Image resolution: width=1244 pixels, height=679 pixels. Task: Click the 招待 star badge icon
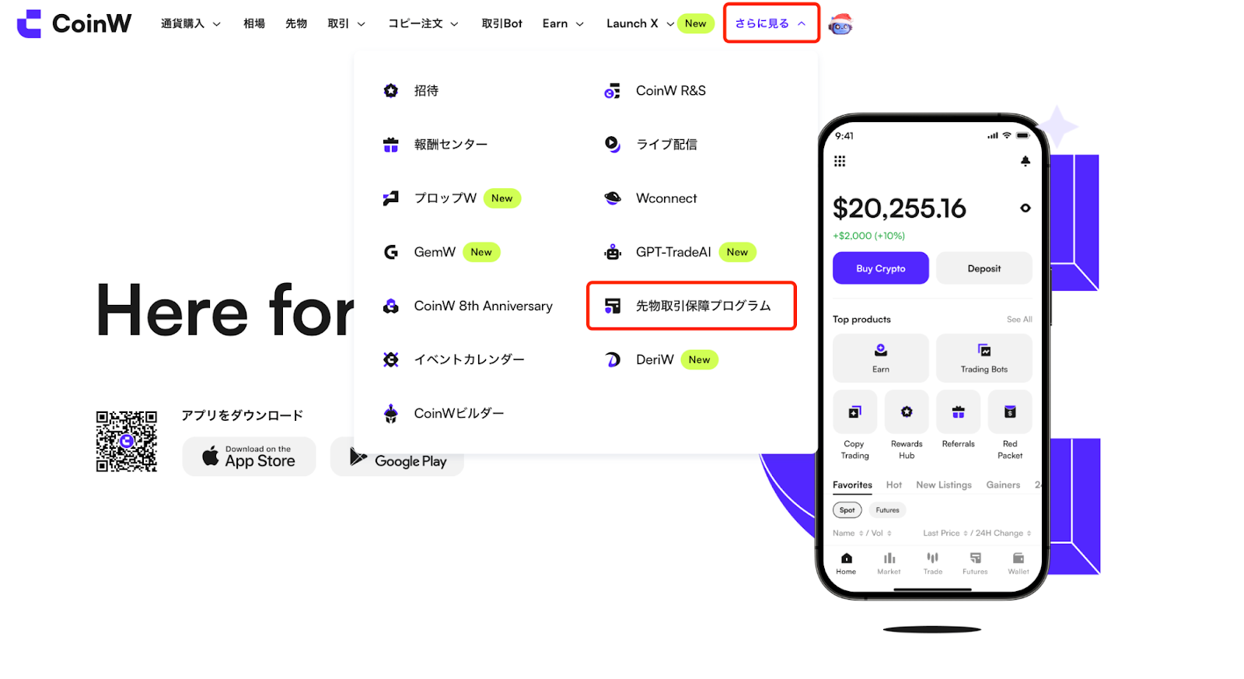point(391,91)
